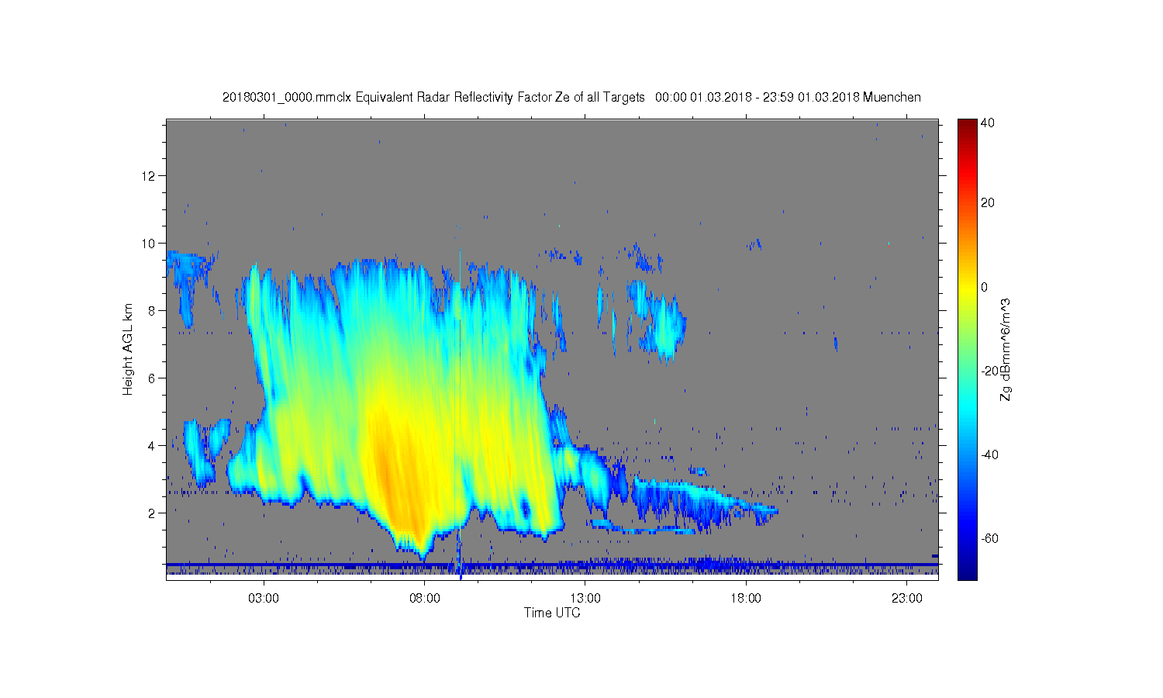Click the colorbar value 40

(988, 123)
